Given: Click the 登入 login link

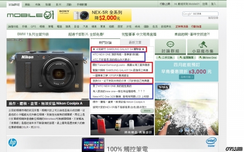Looking at the screenshot, I should pyautogui.click(x=213, y=4).
